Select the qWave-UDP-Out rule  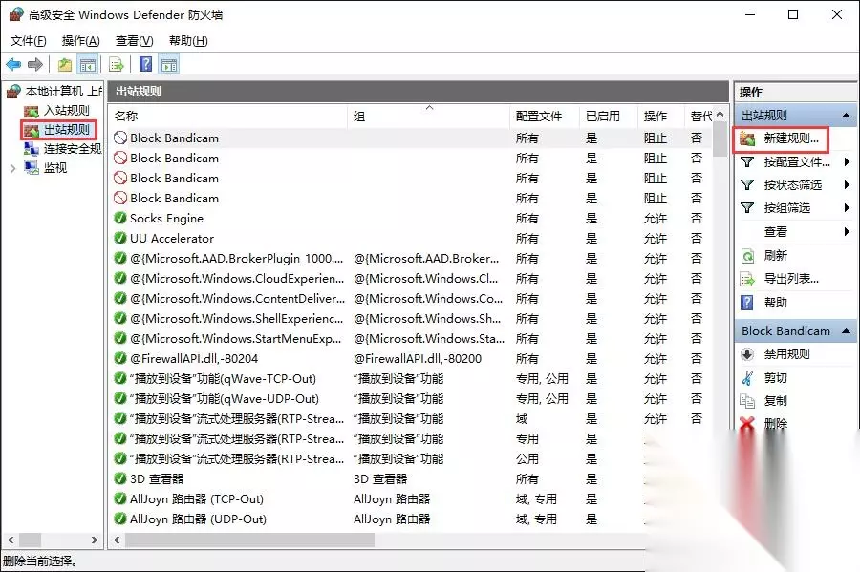click(x=411, y=399)
